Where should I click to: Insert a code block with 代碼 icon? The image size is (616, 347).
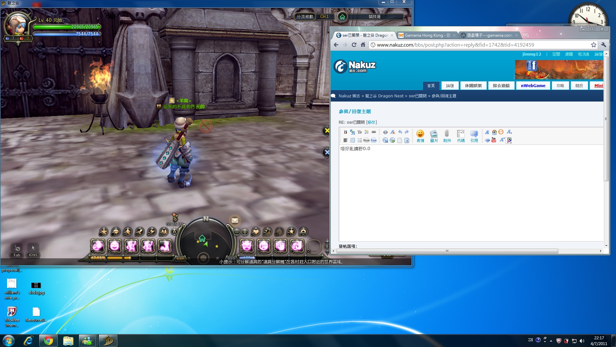461,136
